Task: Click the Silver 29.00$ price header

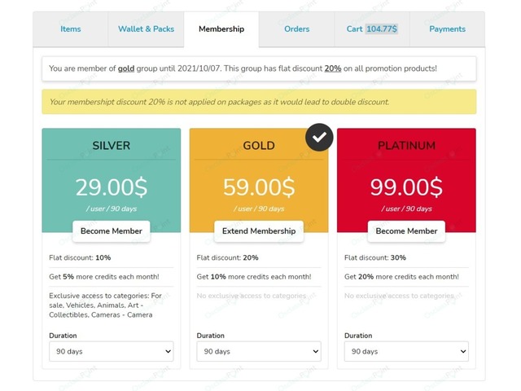Action: [112, 187]
